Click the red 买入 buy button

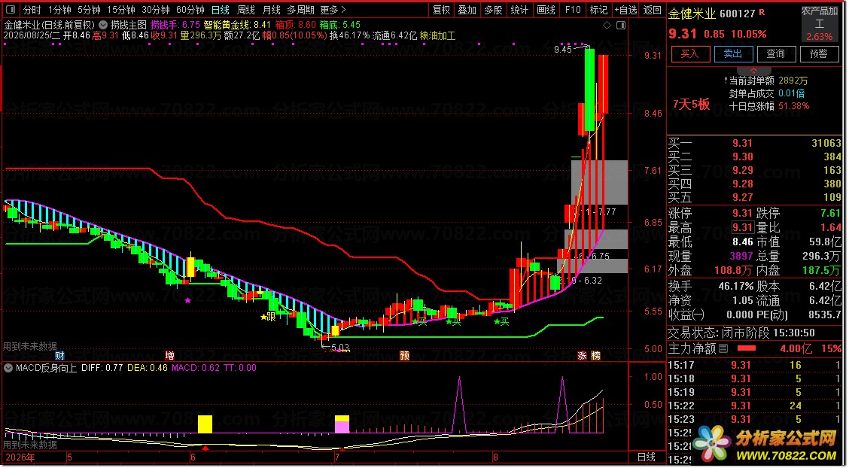coord(689,53)
